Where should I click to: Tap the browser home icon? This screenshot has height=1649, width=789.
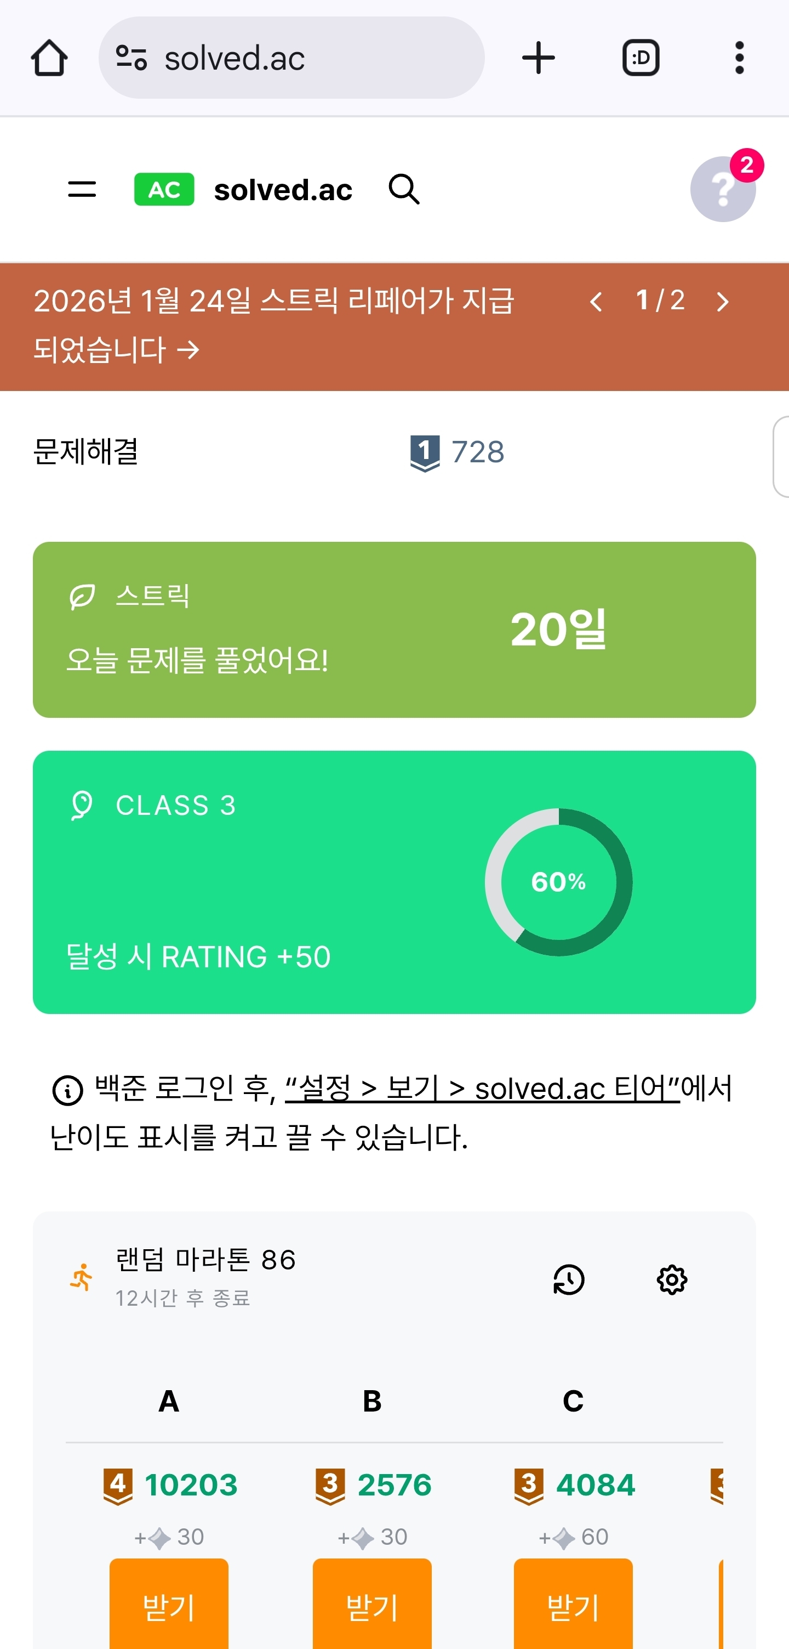point(49,58)
